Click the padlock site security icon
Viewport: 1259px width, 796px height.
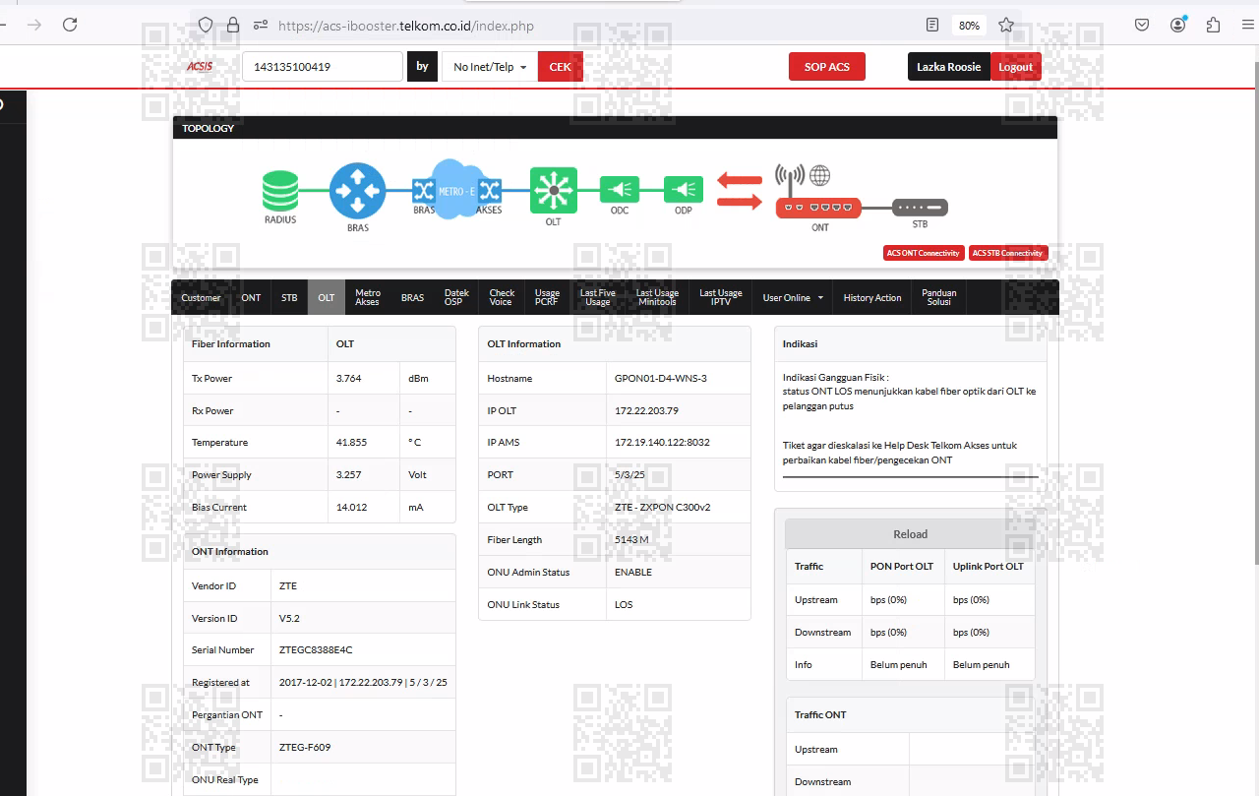pyautogui.click(x=233, y=25)
